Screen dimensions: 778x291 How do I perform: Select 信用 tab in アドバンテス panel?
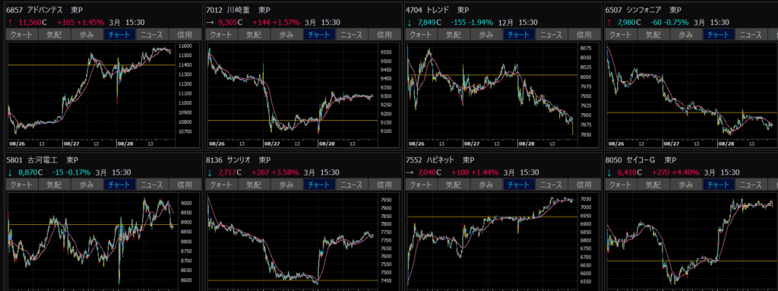(x=185, y=35)
